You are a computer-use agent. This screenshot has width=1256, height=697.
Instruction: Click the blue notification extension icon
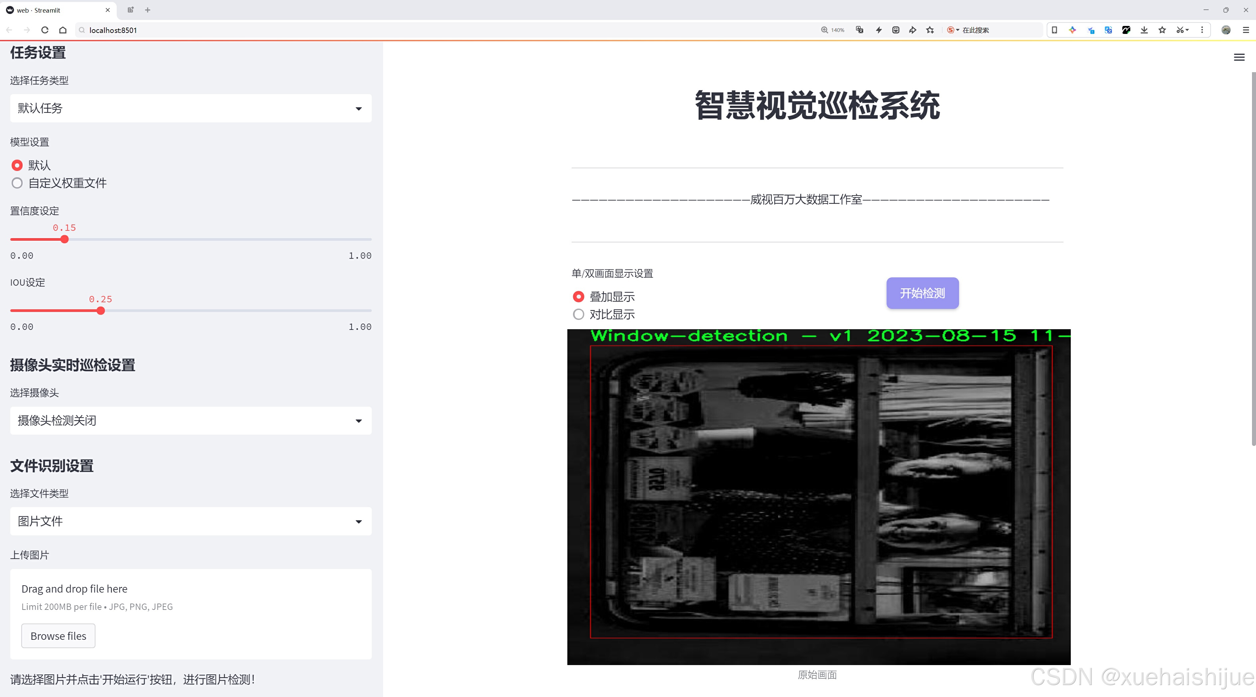tap(1091, 30)
